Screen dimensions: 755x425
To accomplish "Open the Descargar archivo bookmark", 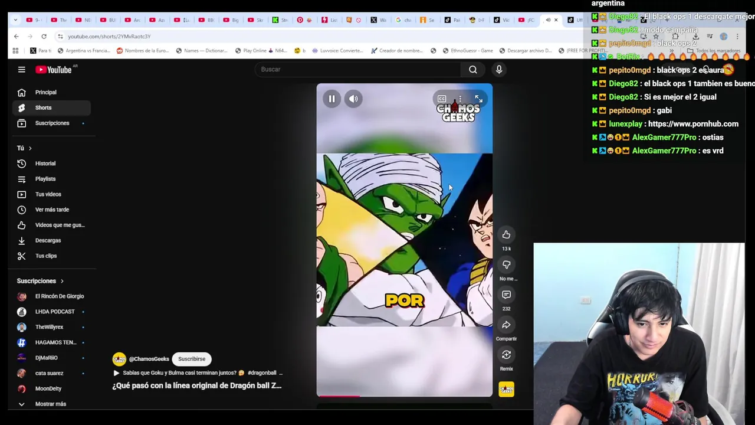I will click(x=526, y=51).
